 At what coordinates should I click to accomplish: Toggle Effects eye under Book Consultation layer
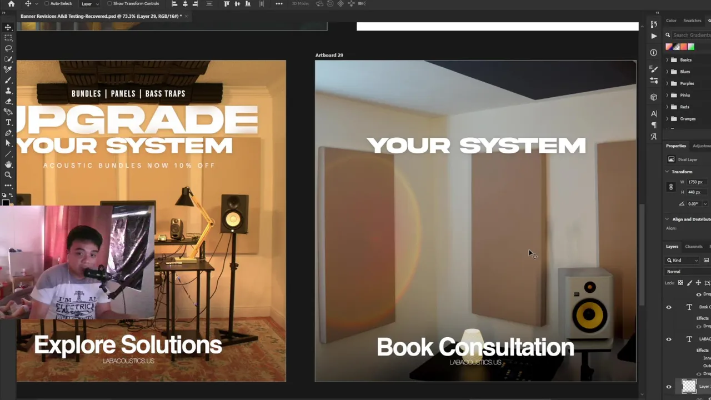(x=699, y=326)
